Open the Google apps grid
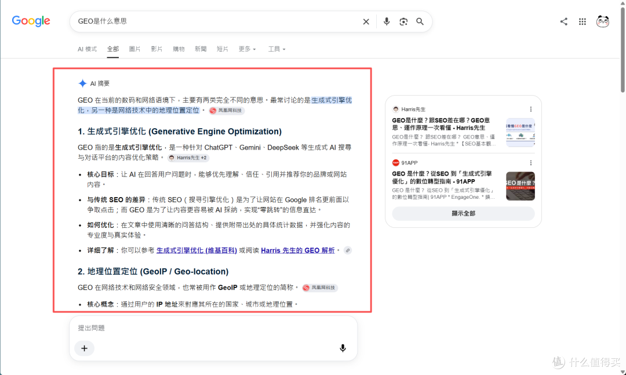 (x=583, y=21)
